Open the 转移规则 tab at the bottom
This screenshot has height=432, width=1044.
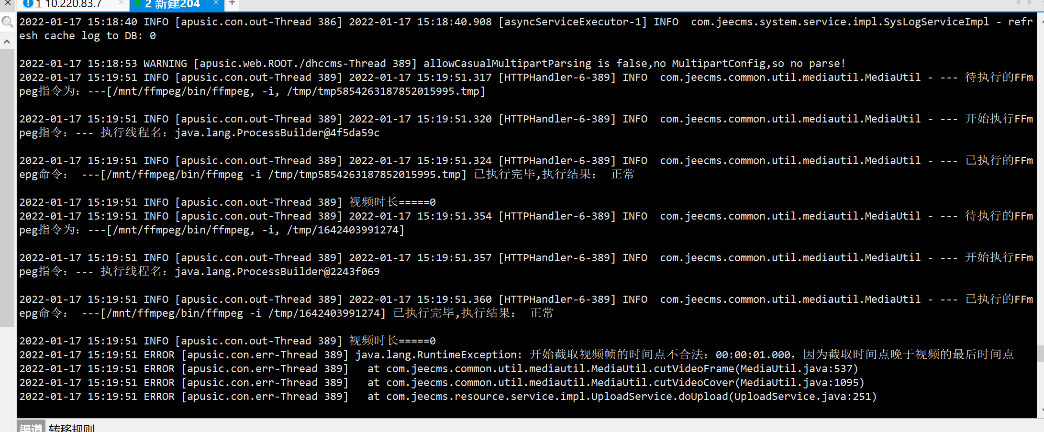pyautogui.click(x=72, y=427)
